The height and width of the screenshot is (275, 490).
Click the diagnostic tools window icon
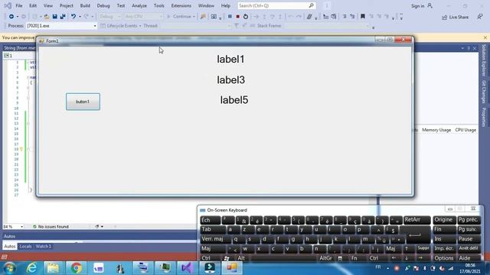click(214, 17)
